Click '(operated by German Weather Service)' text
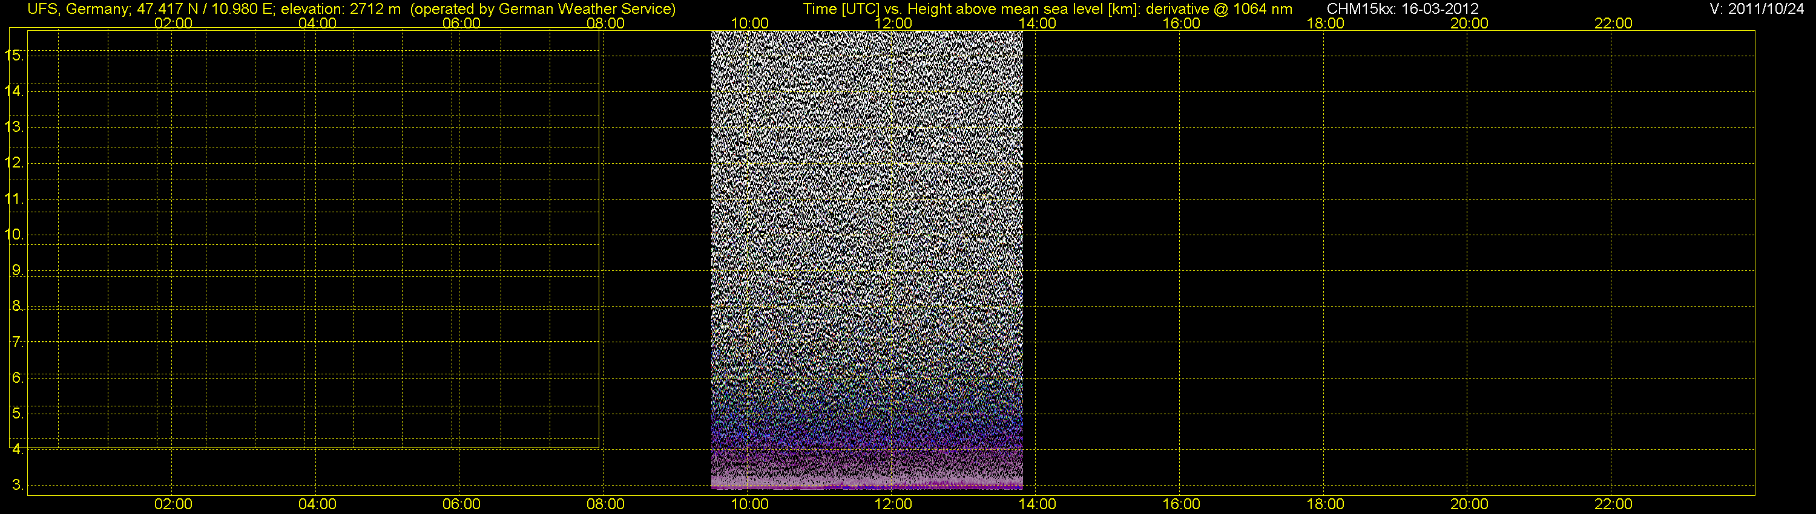 [x=543, y=9]
